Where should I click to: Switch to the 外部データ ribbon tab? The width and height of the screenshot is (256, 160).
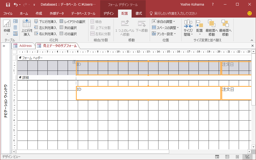pos(57,14)
